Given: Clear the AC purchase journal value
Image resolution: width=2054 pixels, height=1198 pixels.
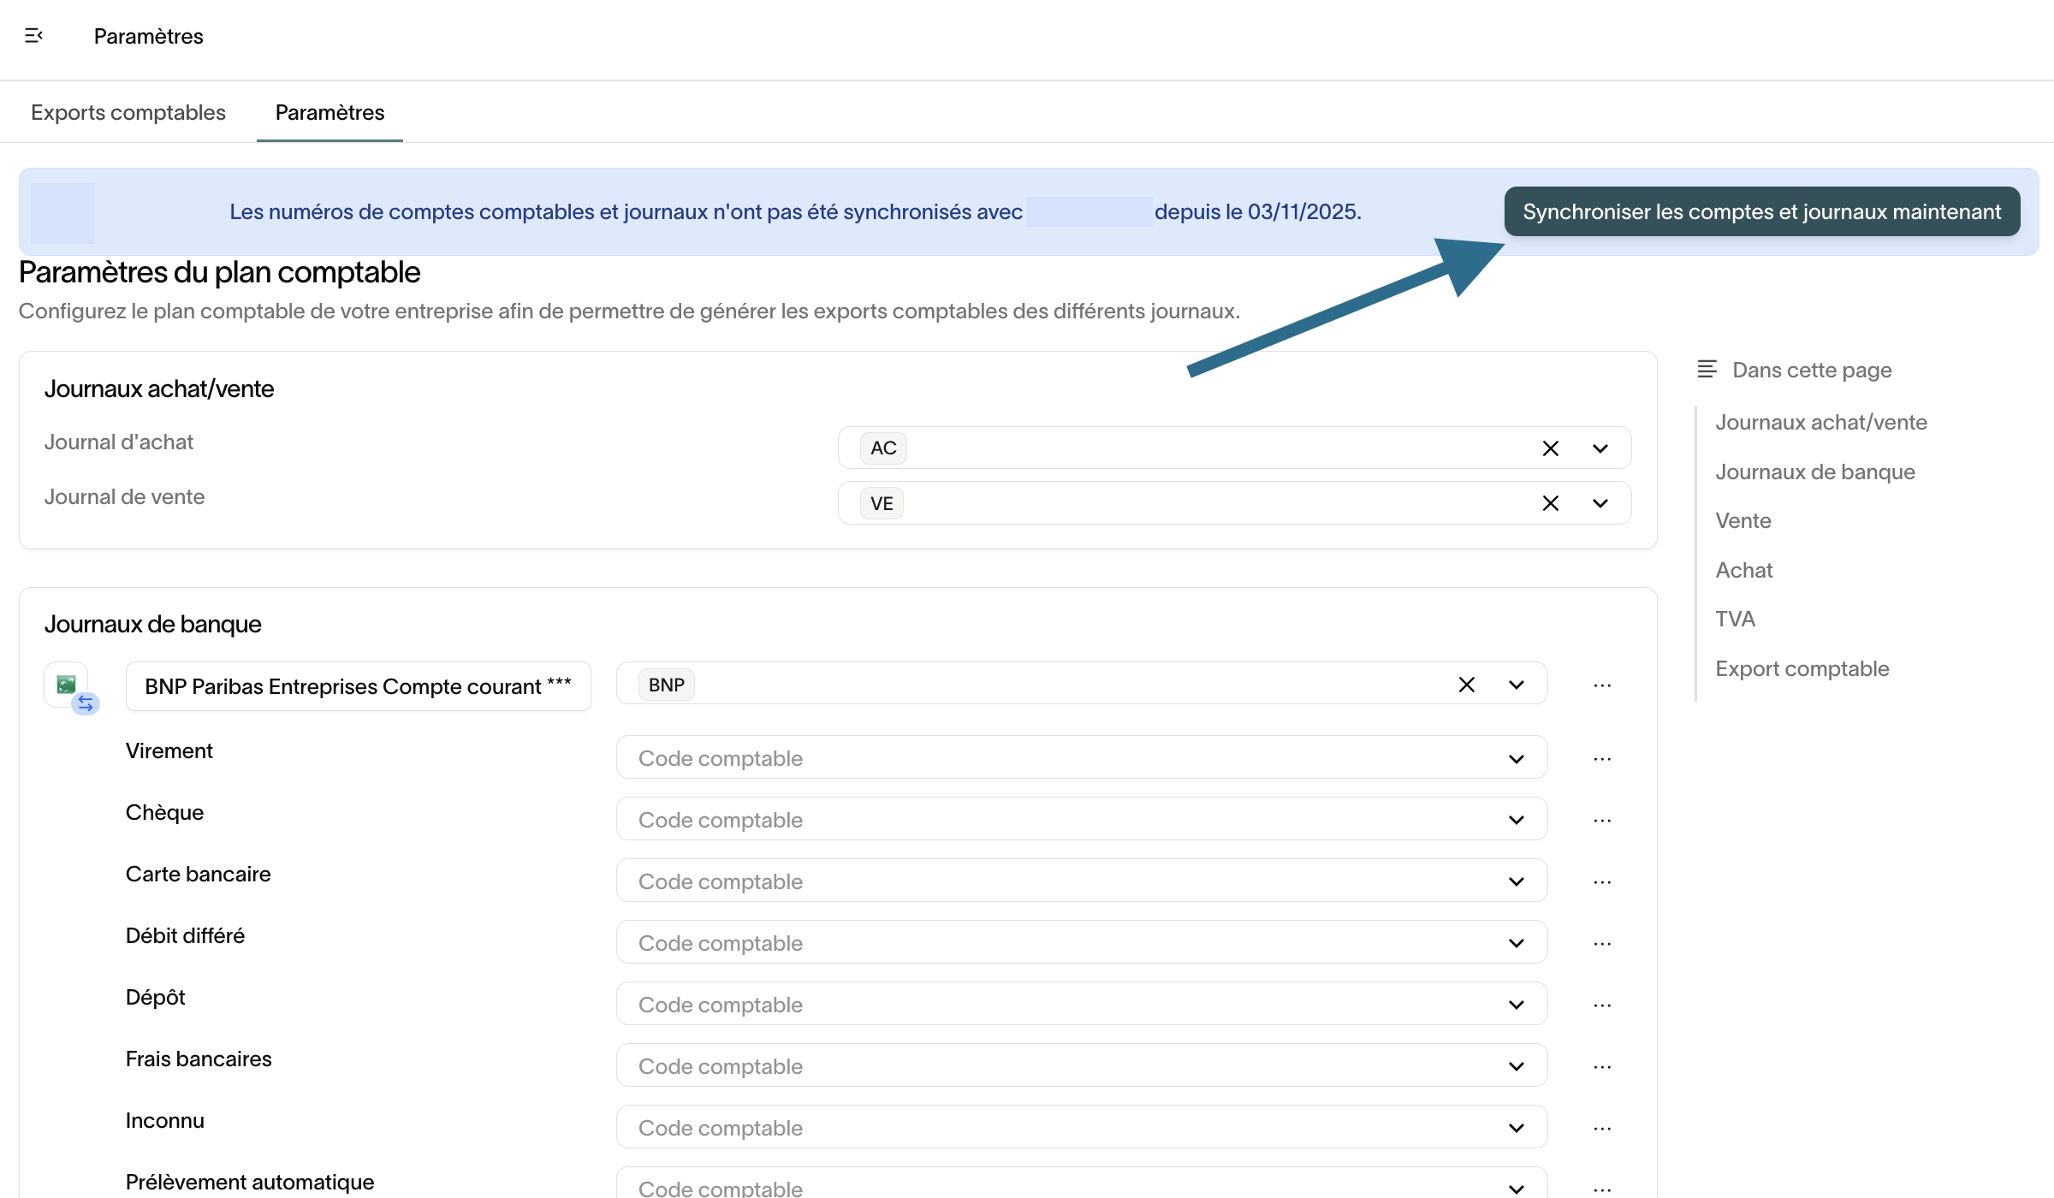Looking at the screenshot, I should 1550,448.
